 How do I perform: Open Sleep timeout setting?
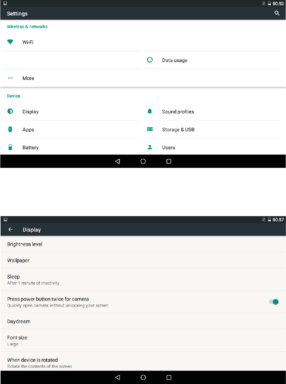pyautogui.click(x=143, y=280)
